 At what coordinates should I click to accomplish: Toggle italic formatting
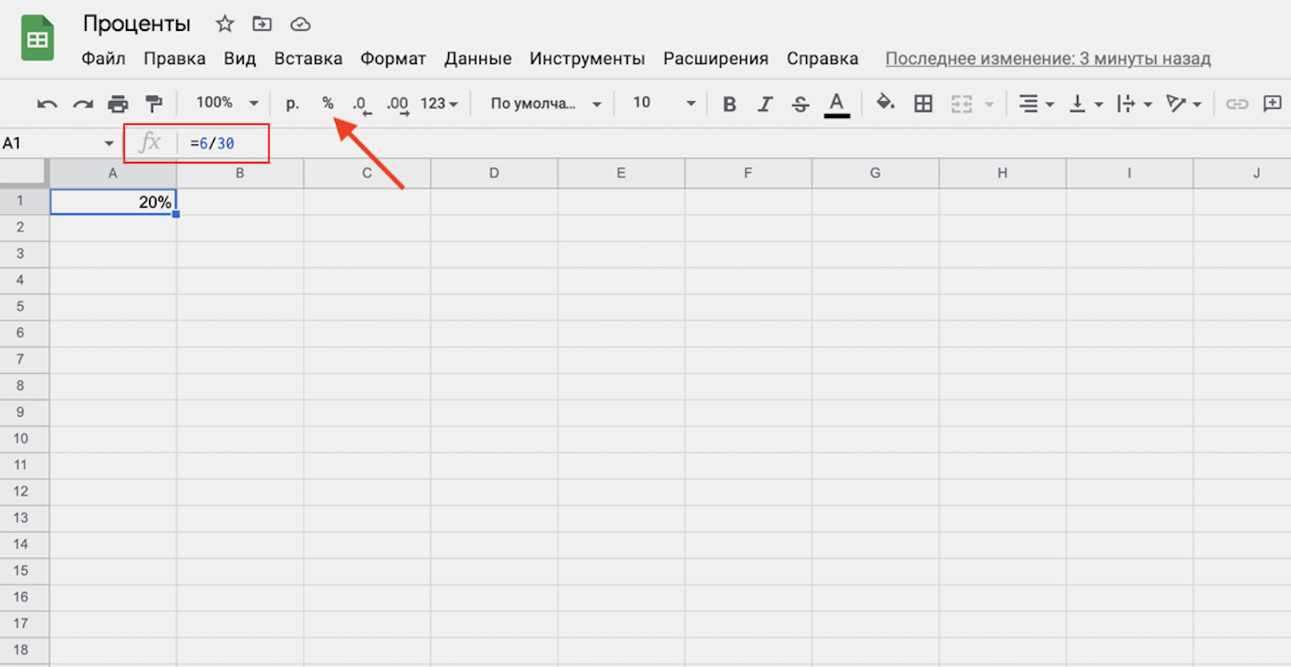click(764, 104)
